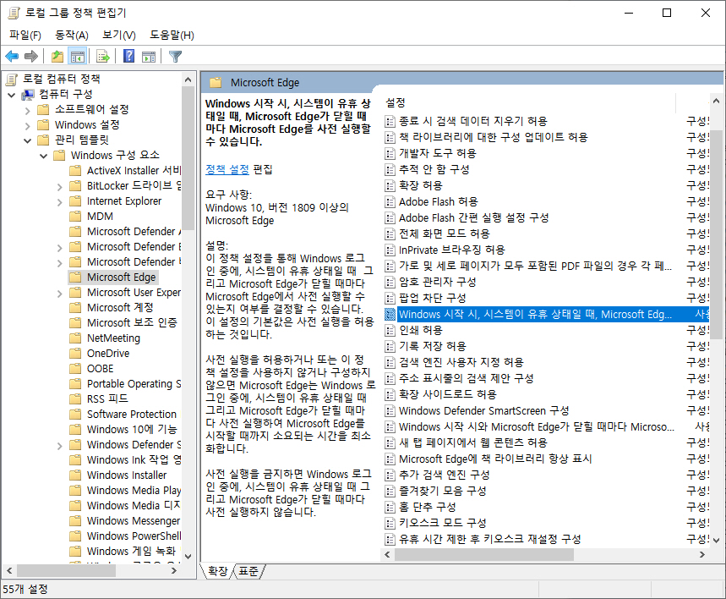Click the forward arrow toolbar icon
Viewport: 726px width, 599px height.
[31, 57]
